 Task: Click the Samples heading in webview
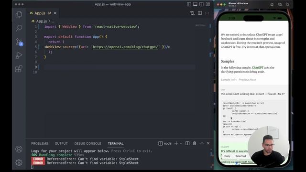pos(228,61)
